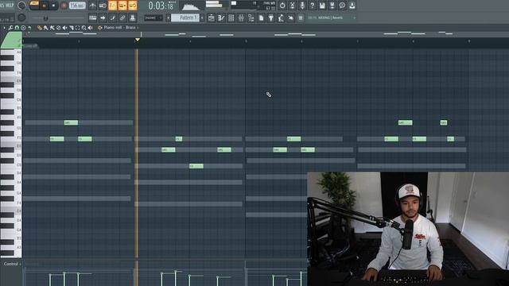
Task: Toggle wait for input to start playing
Action: tap(103, 6)
